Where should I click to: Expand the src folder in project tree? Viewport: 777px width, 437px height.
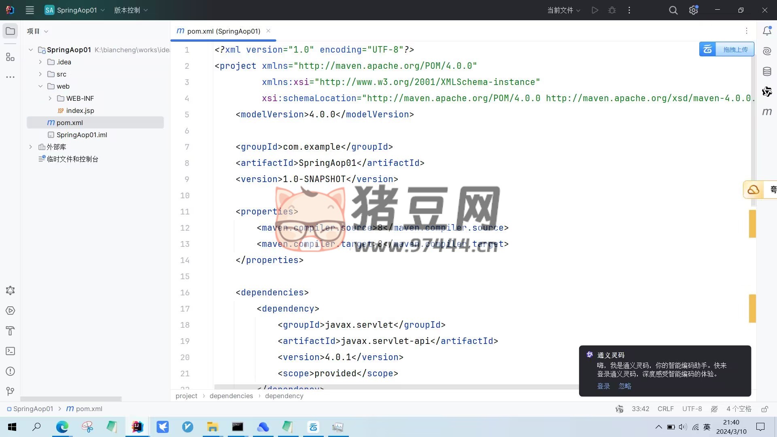(40, 74)
